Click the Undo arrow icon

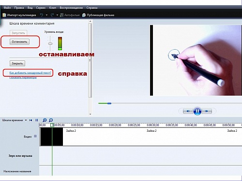42,15
